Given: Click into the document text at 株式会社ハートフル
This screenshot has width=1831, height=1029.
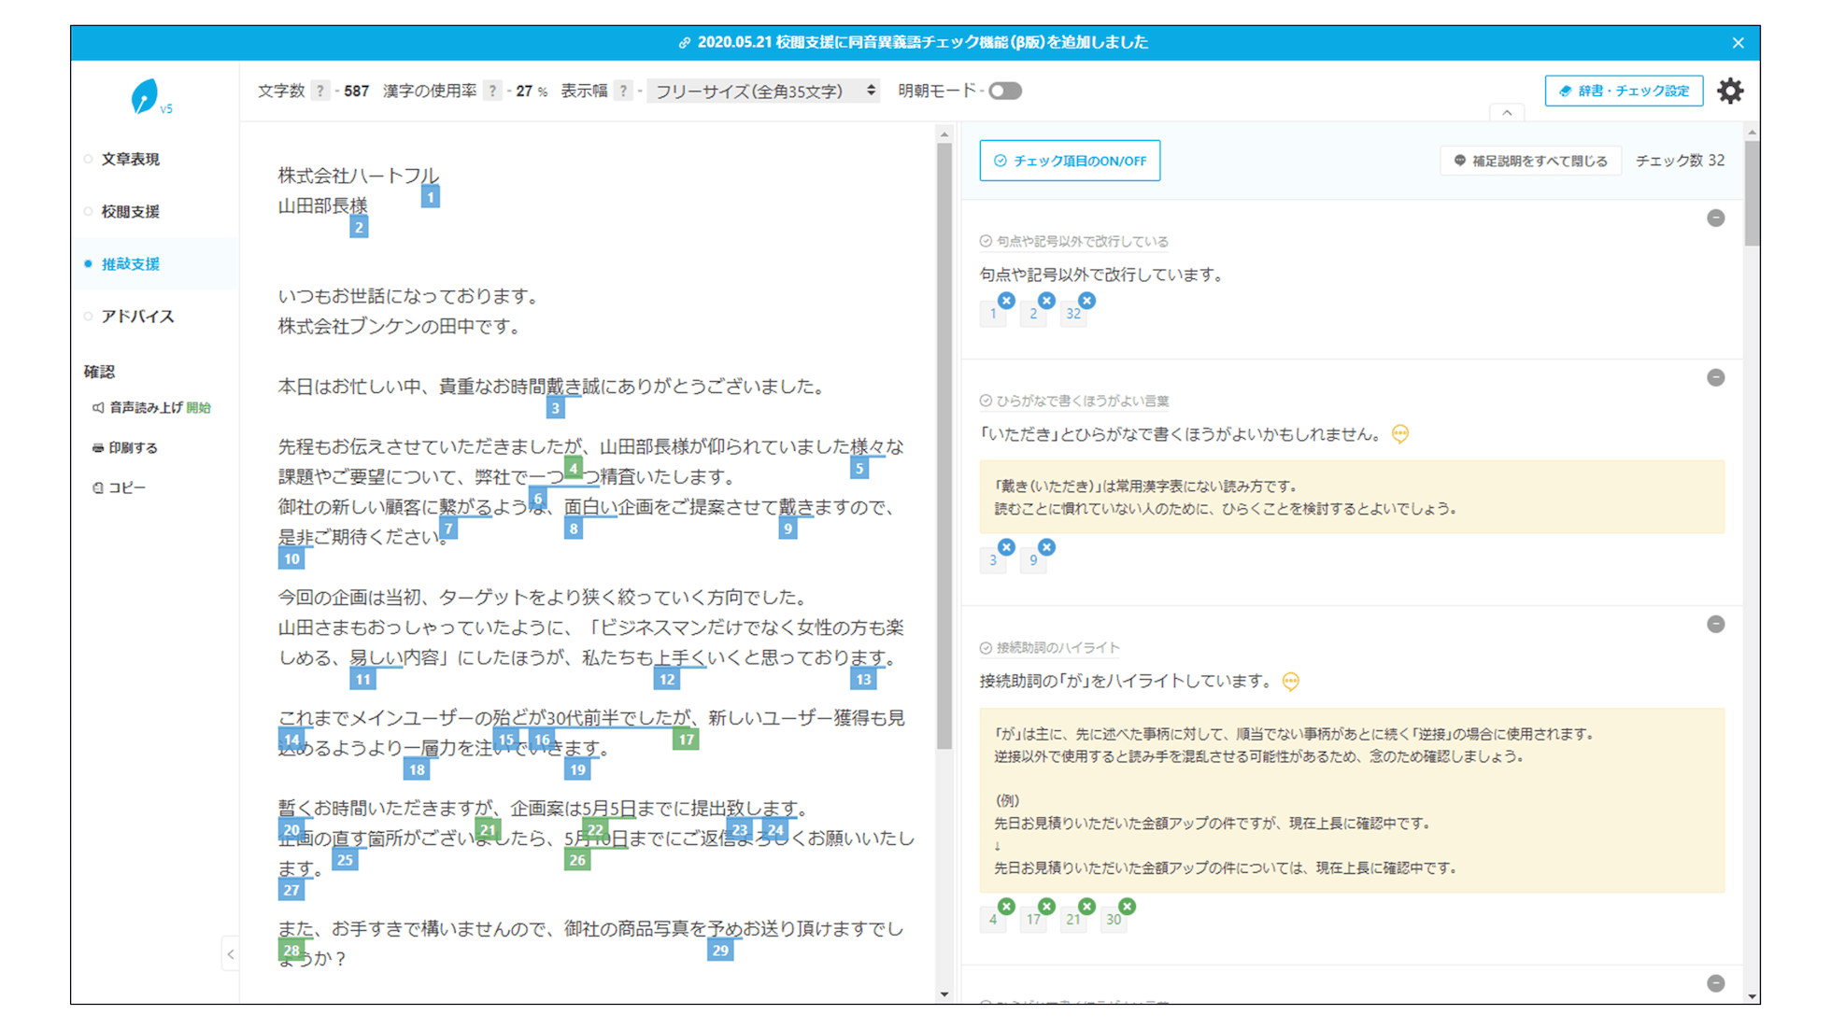Looking at the screenshot, I should pyautogui.click(x=358, y=176).
